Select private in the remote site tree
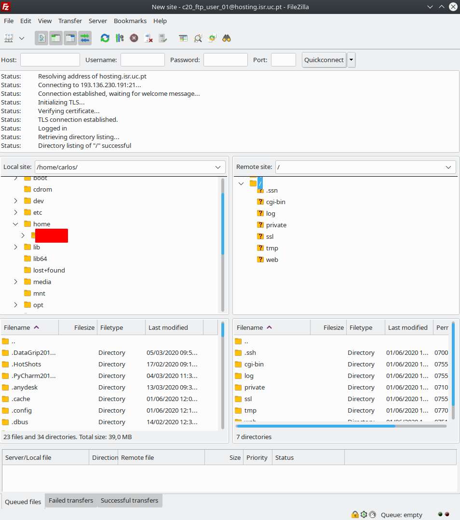The width and height of the screenshot is (460, 520). pos(276,225)
